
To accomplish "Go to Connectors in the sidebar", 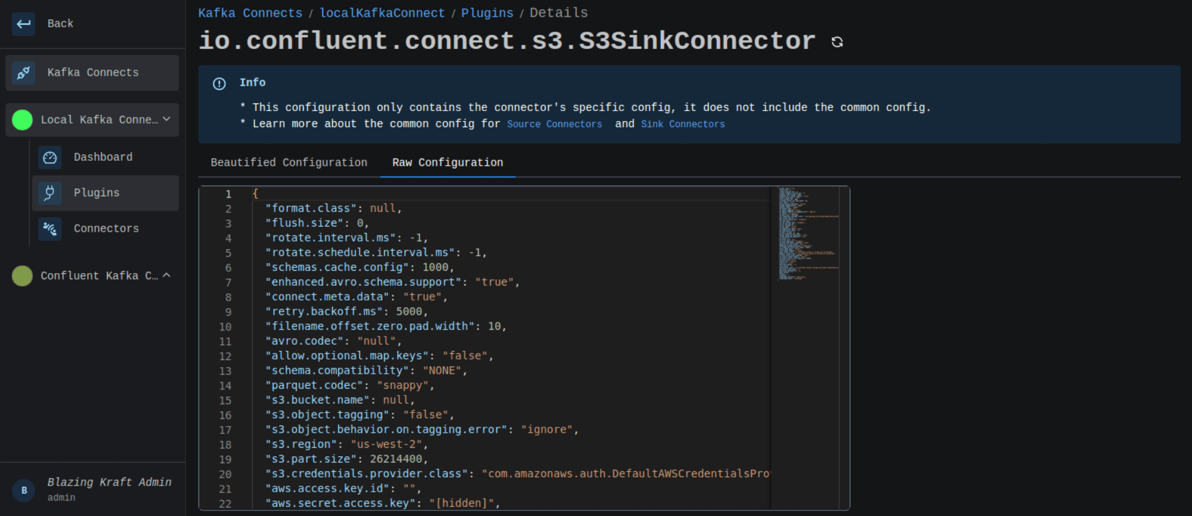I will (105, 229).
